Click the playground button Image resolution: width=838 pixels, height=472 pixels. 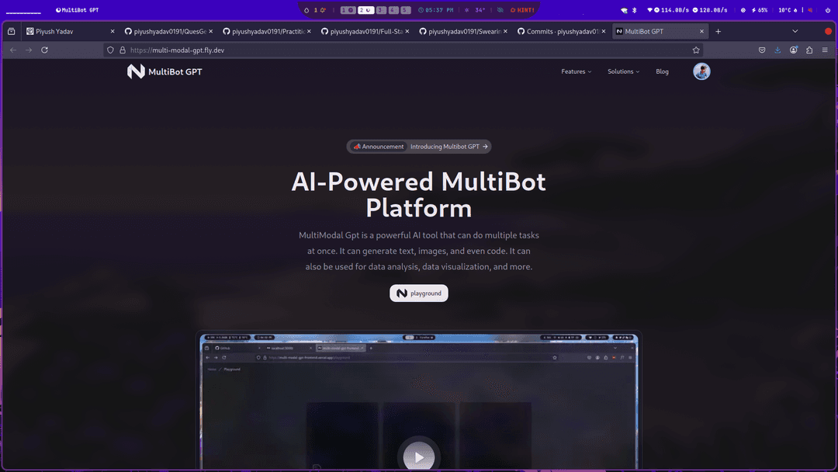coord(419,293)
